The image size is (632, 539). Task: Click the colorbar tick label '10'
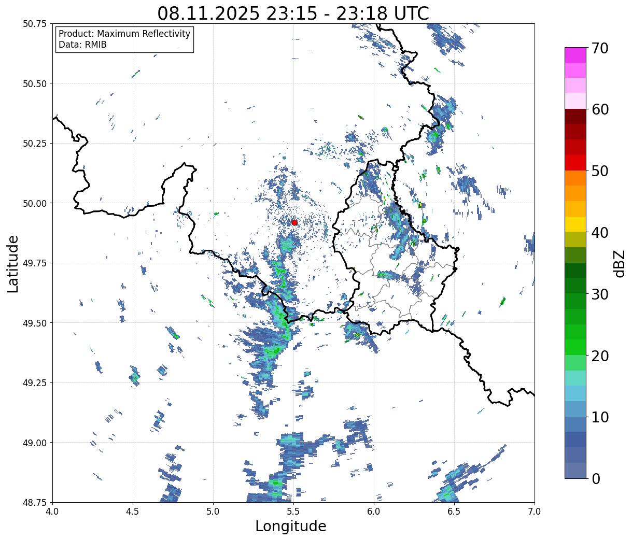tap(599, 417)
